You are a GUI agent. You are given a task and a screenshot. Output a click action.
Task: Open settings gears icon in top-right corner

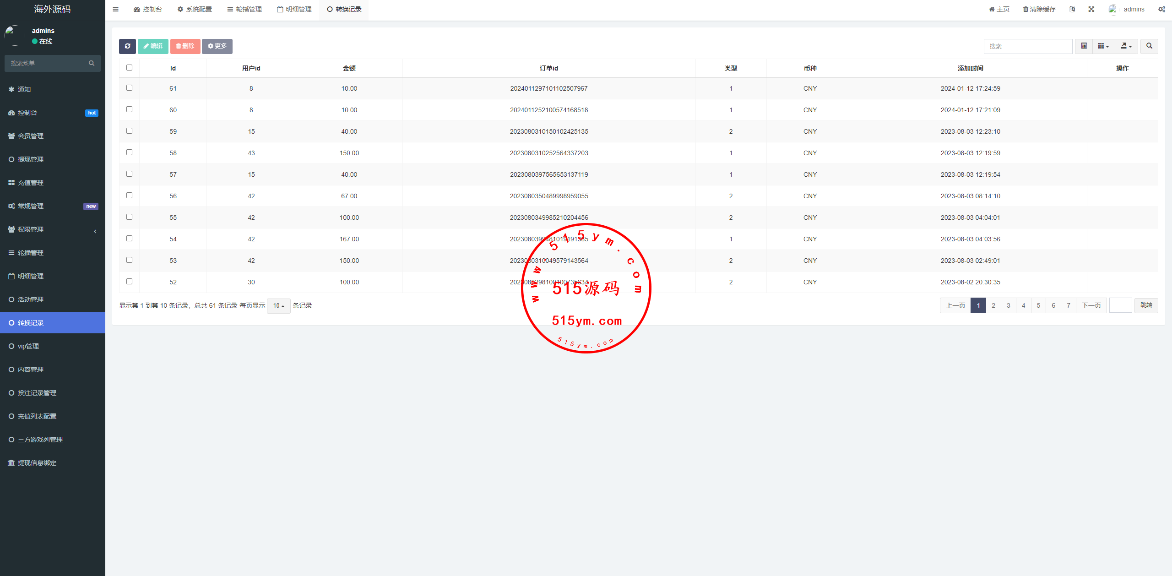pos(1161,9)
